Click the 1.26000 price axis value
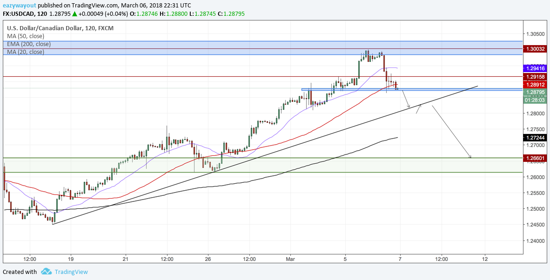This screenshot has width=550, height=280. (534, 177)
